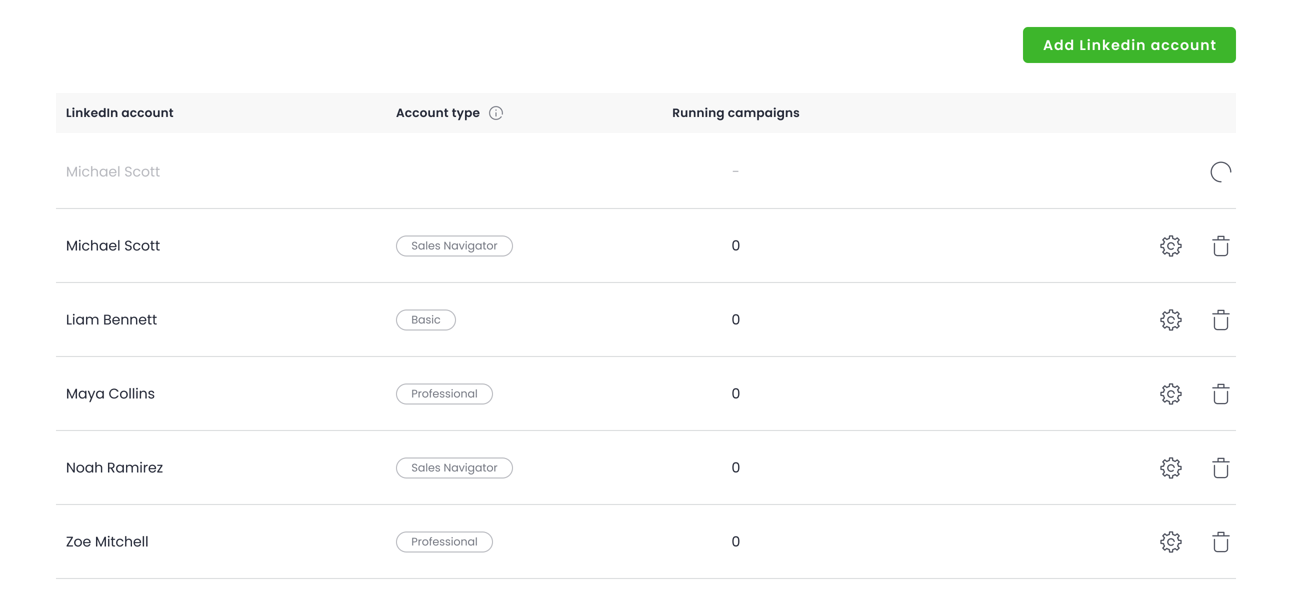Click the Professional badge for Zoe Mitchell
Image resolution: width=1306 pixels, height=609 pixels.
(443, 542)
